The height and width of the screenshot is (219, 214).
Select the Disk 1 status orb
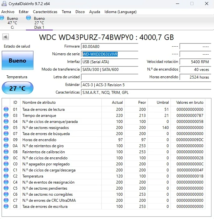[28, 18]
